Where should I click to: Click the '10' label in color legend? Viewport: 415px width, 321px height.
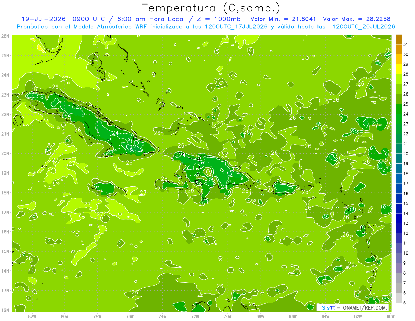pyautogui.click(x=406, y=253)
